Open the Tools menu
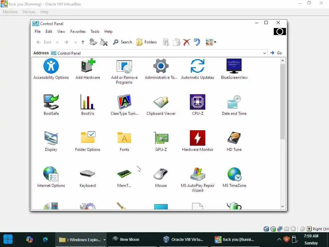329x247 pixels. 95,32
